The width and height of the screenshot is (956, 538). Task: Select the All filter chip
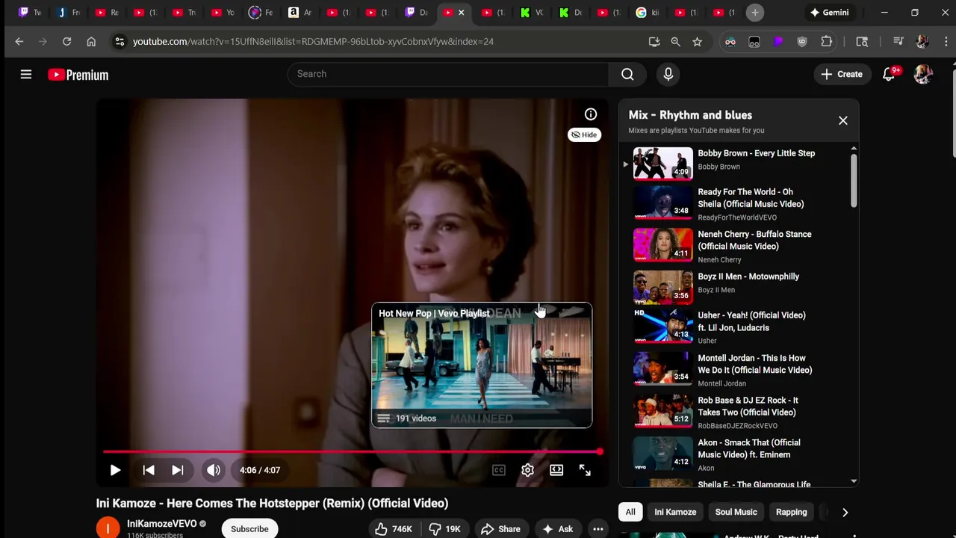pyautogui.click(x=630, y=512)
